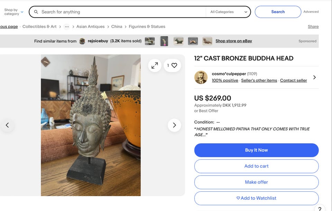
Task: Click the Make offer button
Action: tap(256, 182)
